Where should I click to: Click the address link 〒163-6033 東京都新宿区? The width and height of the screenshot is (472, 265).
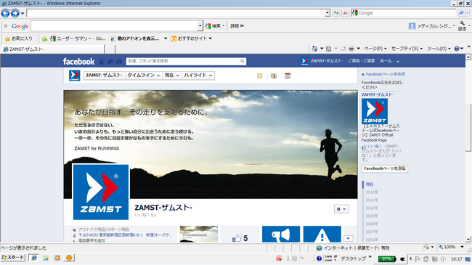126,235
